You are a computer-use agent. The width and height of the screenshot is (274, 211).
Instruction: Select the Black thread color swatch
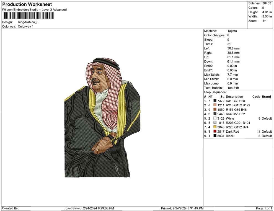pos(215,136)
